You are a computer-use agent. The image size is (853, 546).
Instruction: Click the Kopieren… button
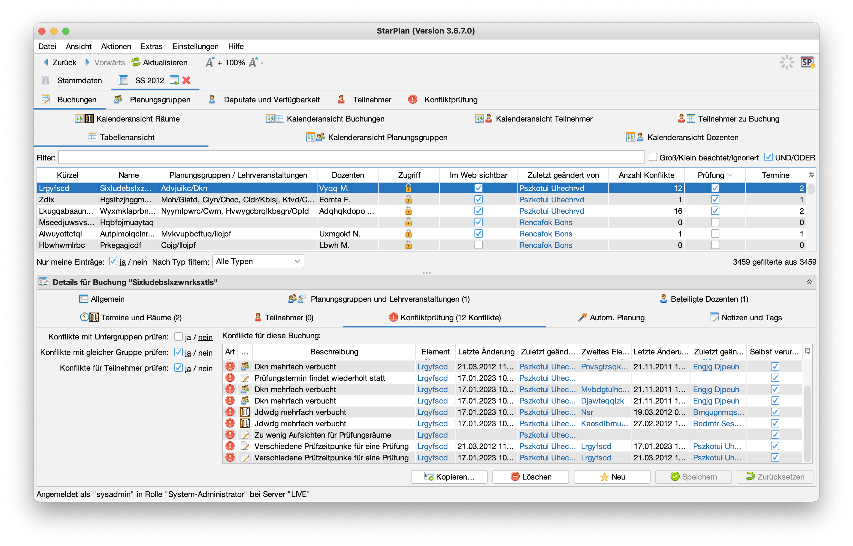tap(449, 477)
